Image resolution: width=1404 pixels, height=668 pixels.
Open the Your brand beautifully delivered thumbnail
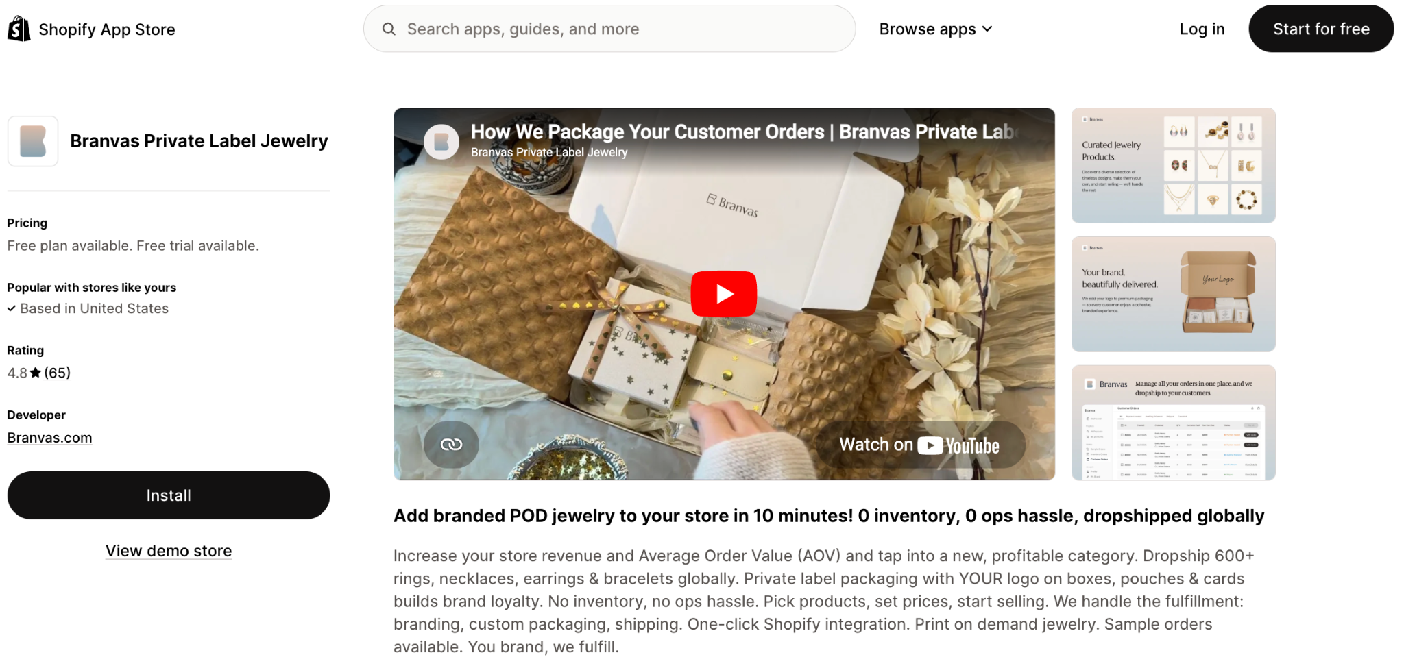pos(1173,294)
